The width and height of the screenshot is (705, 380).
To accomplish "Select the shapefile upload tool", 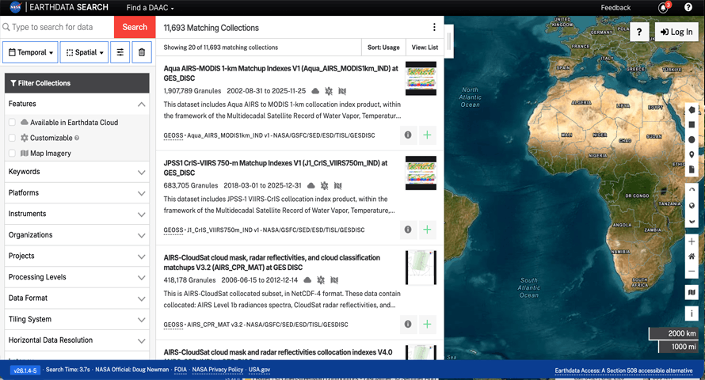I will (692, 169).
